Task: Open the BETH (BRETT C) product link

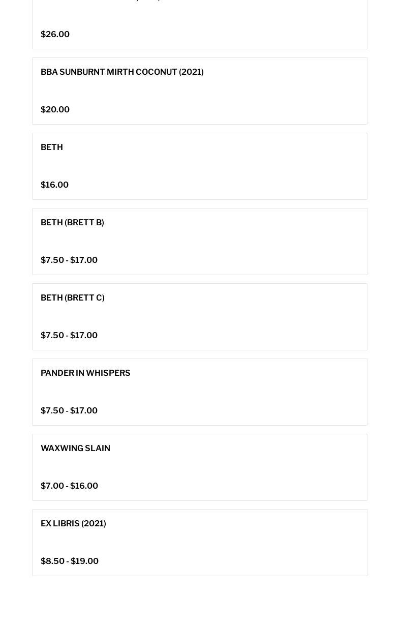Action: pyautogui.click(x=73, y=298)
